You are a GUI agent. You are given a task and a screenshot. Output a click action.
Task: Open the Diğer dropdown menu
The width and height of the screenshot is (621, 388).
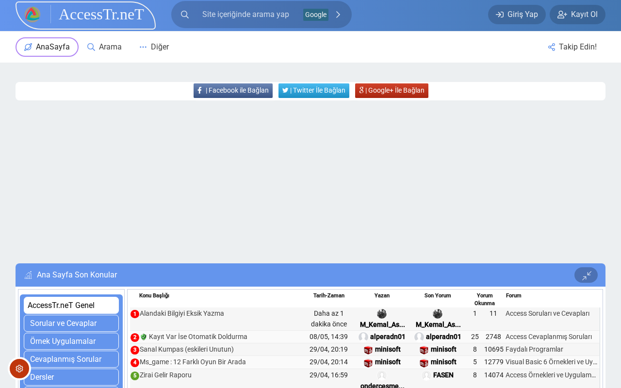tap(154, 47)
